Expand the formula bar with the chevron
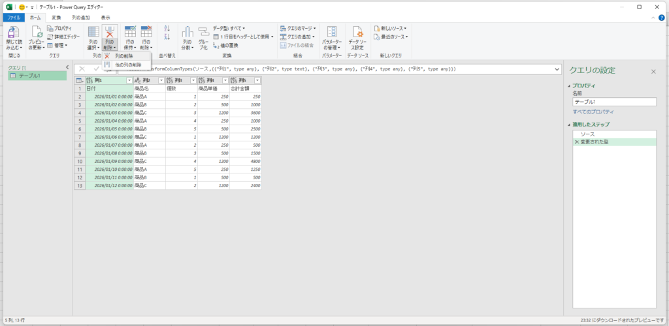Screen dimensions: 669x326 coord(557,68)
